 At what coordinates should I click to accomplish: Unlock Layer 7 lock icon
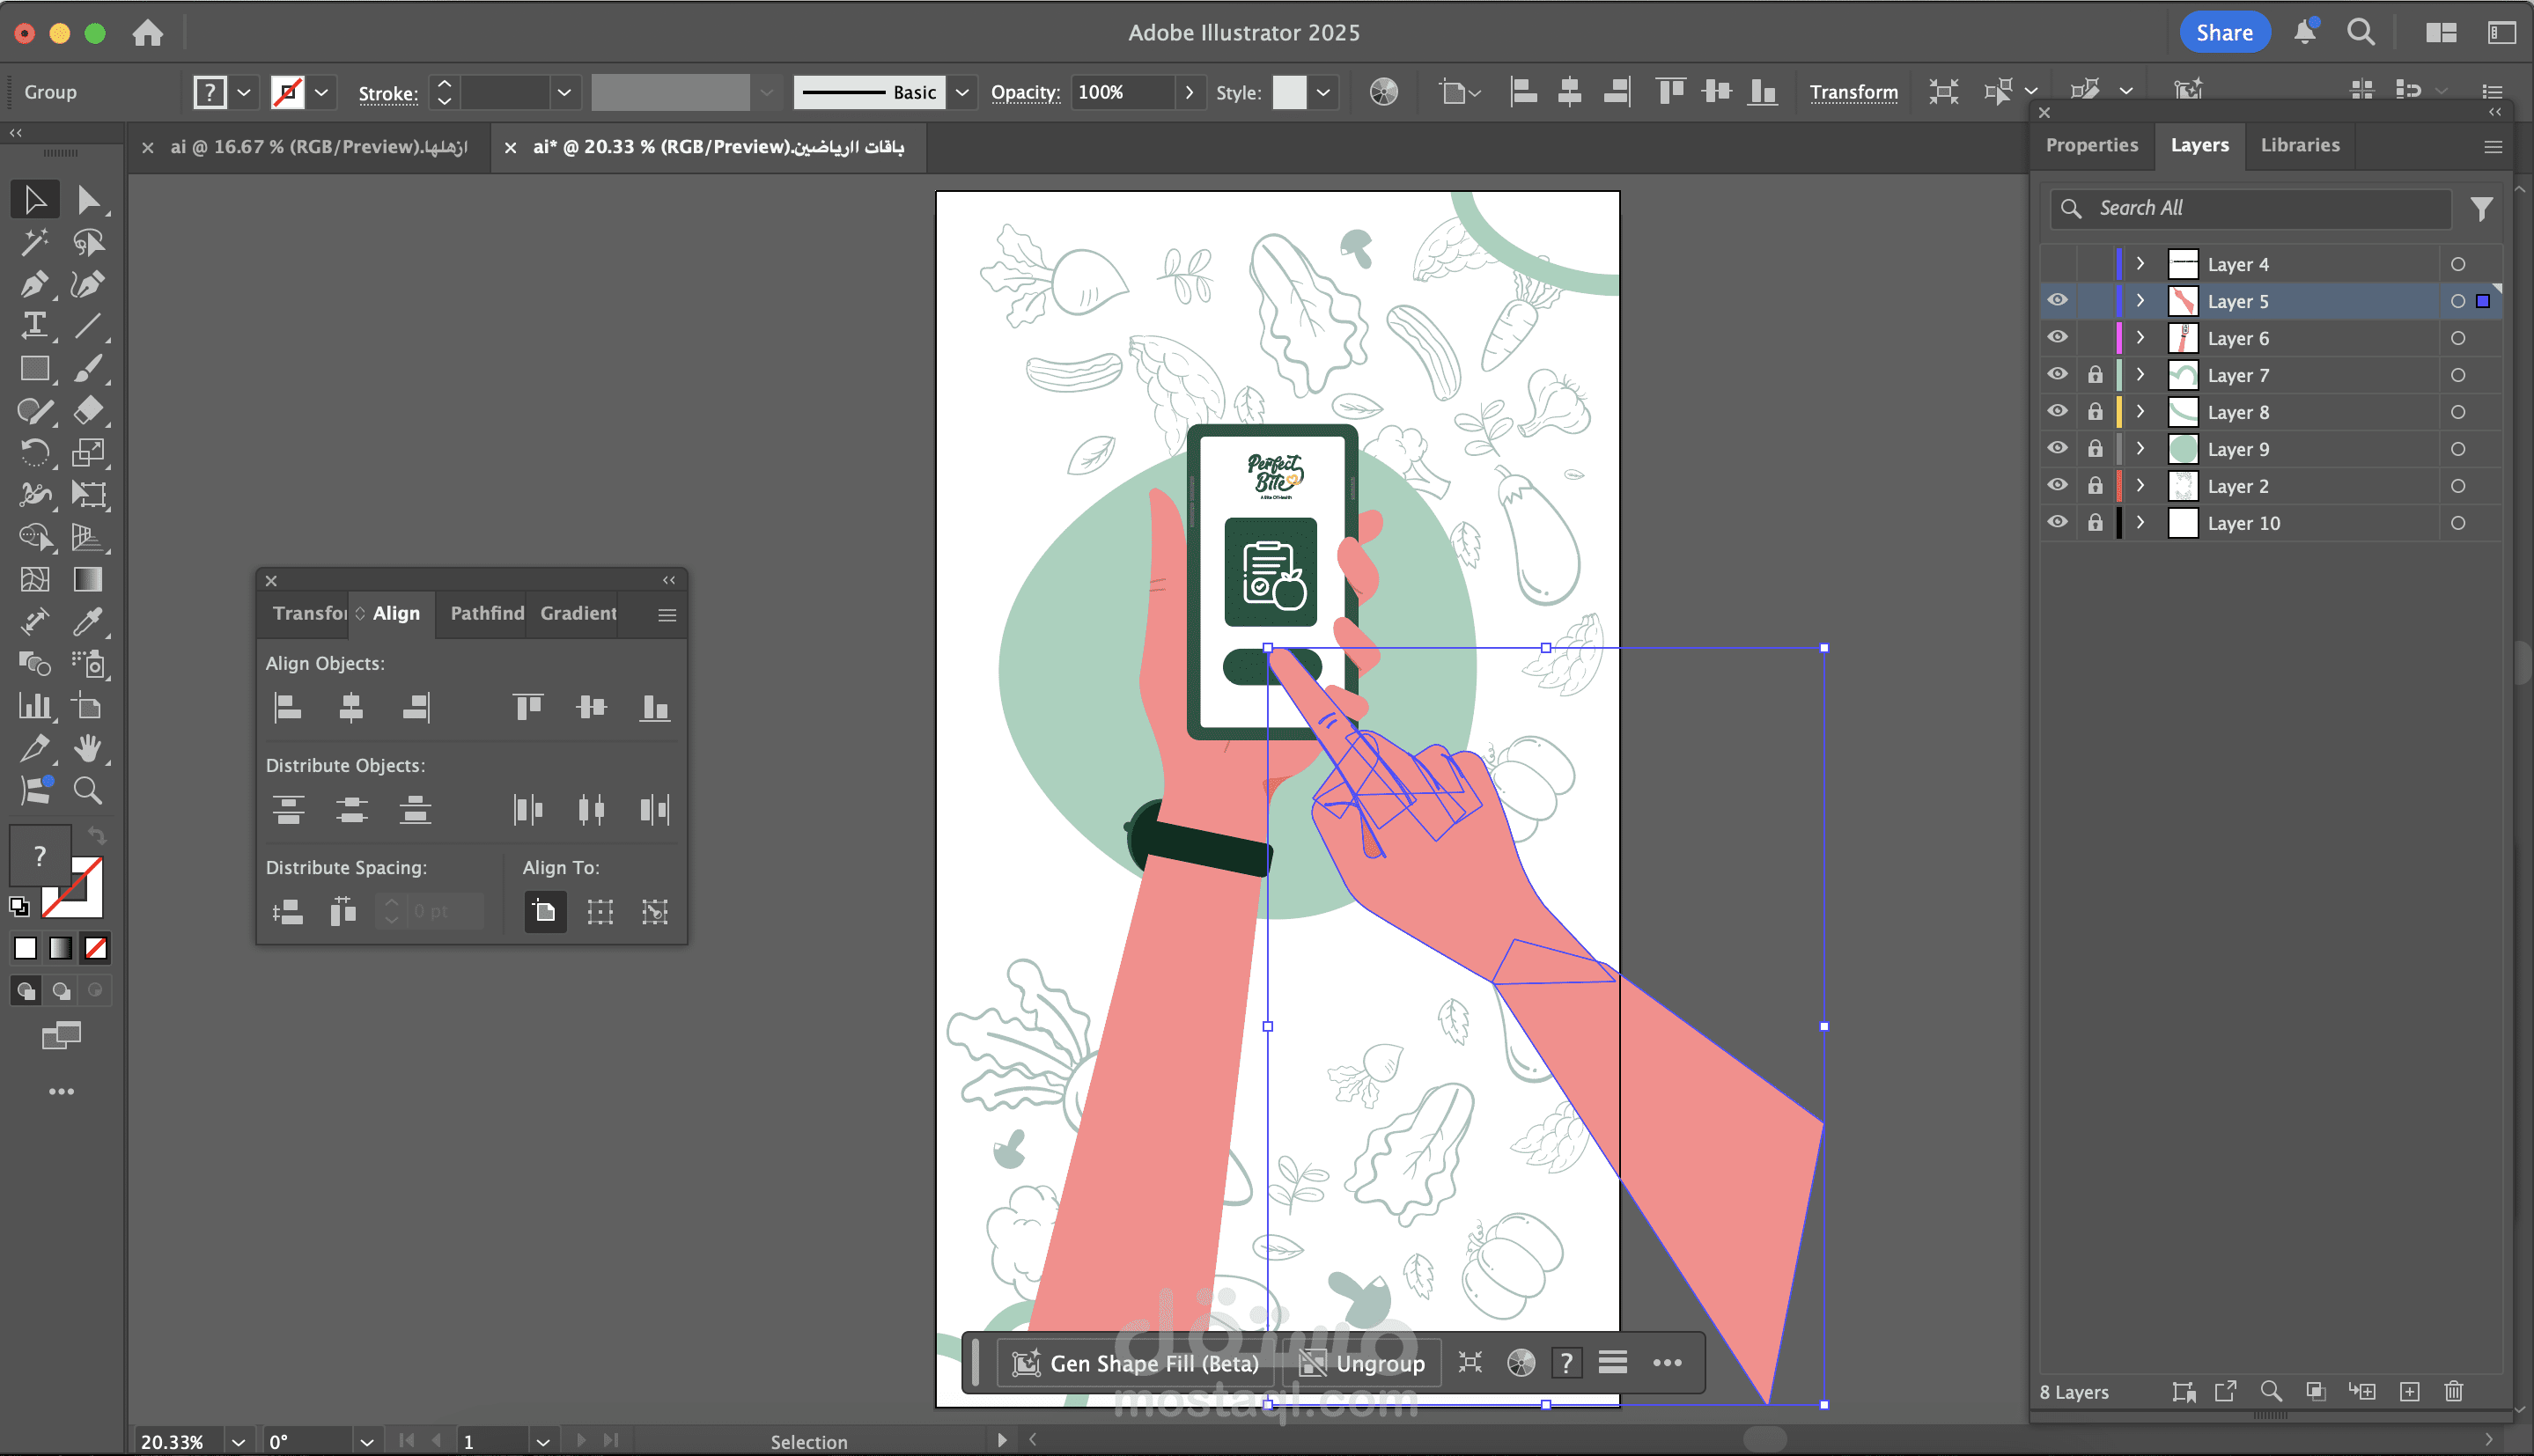coord(2095,375)
